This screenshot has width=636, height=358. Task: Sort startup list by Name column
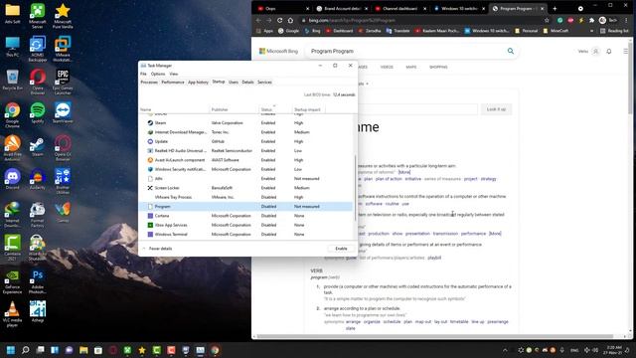174,109
